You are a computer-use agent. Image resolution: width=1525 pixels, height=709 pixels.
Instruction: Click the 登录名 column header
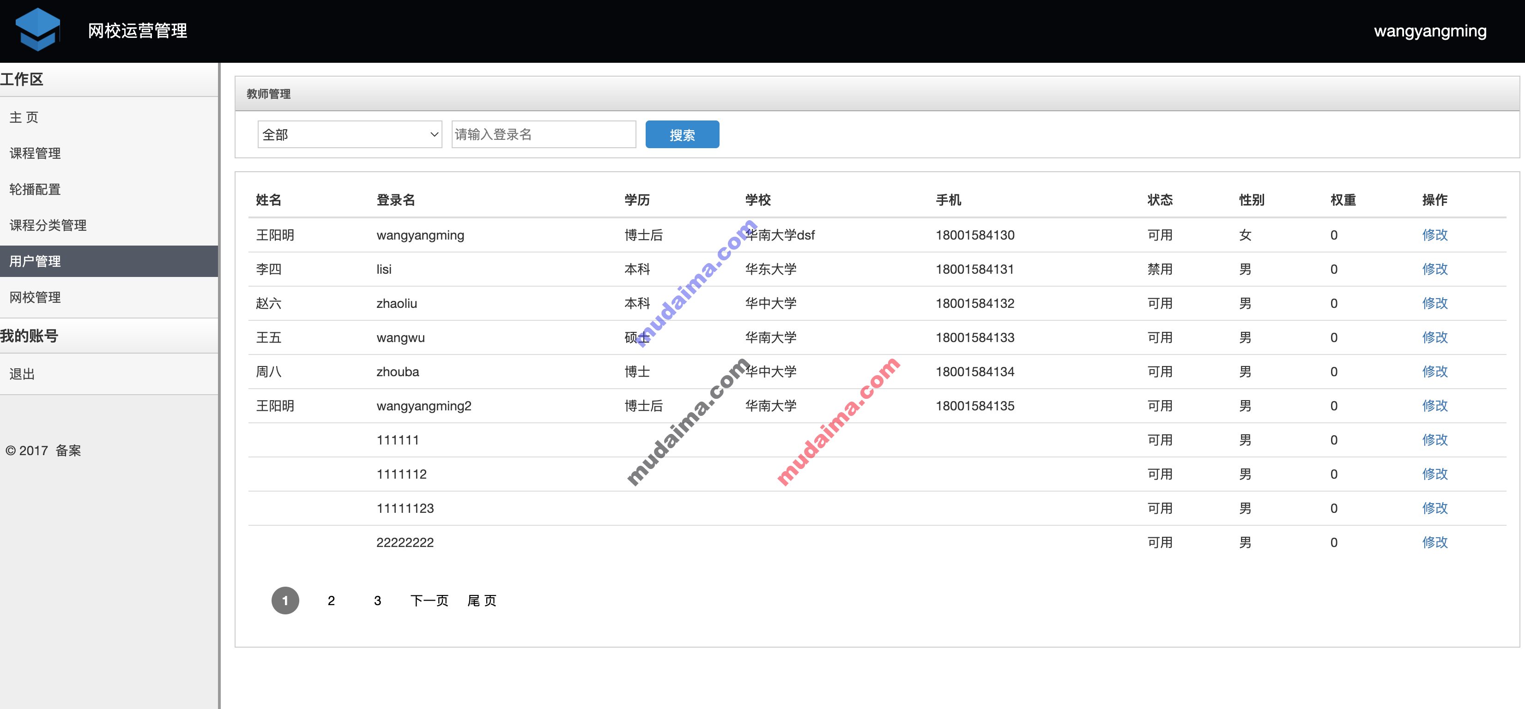pyautogui.click(x=395, y=200)
